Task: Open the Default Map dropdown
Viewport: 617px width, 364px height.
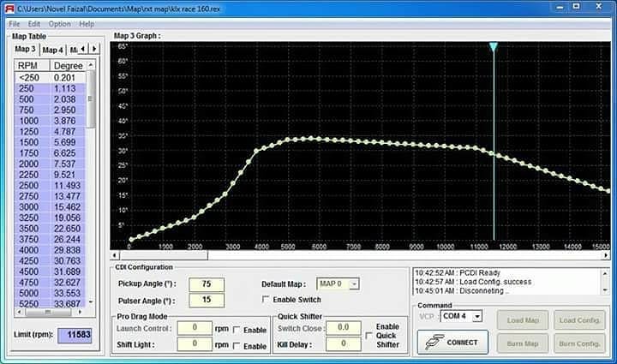Action: (354, 283)
